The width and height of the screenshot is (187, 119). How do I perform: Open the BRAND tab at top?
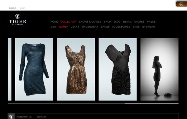click(x=12, y=8)
